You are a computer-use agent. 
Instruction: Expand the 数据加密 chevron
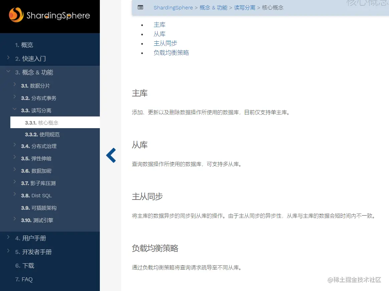[x=15, y=169]
